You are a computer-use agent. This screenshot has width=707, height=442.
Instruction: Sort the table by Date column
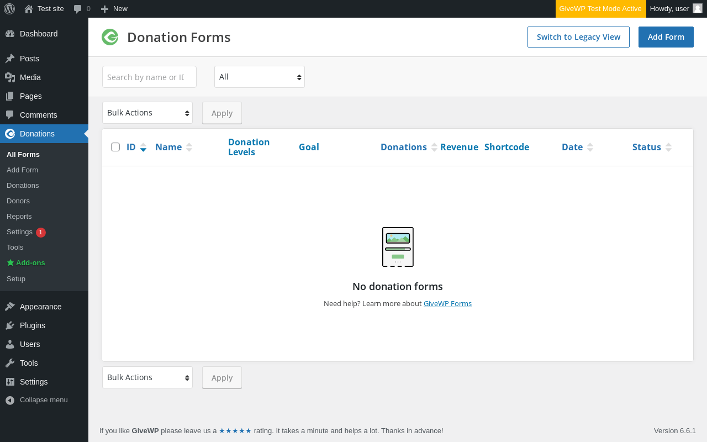[572, 147]
